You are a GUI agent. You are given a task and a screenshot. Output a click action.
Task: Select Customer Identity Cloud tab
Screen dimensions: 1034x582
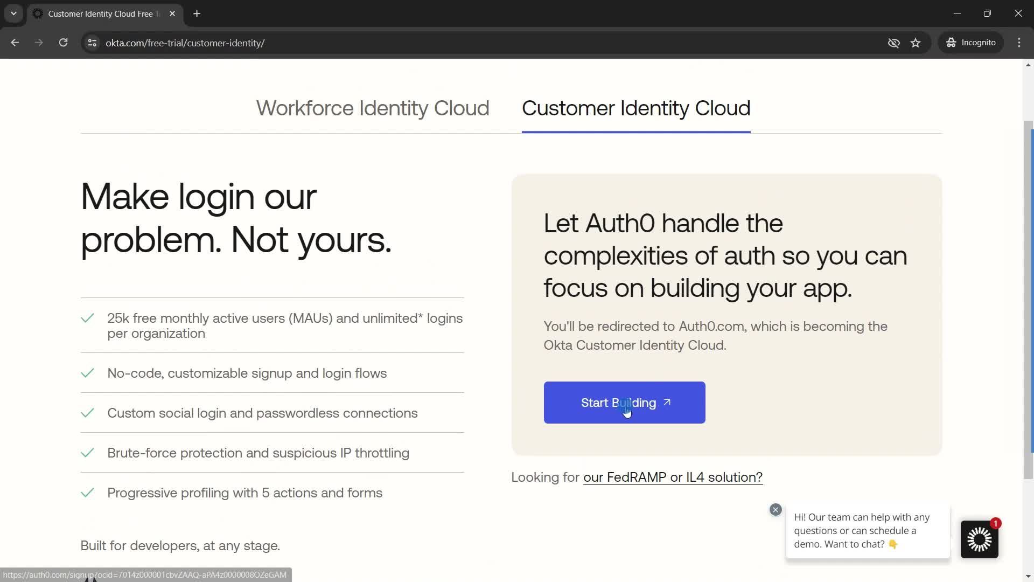[x=636, y=108]
